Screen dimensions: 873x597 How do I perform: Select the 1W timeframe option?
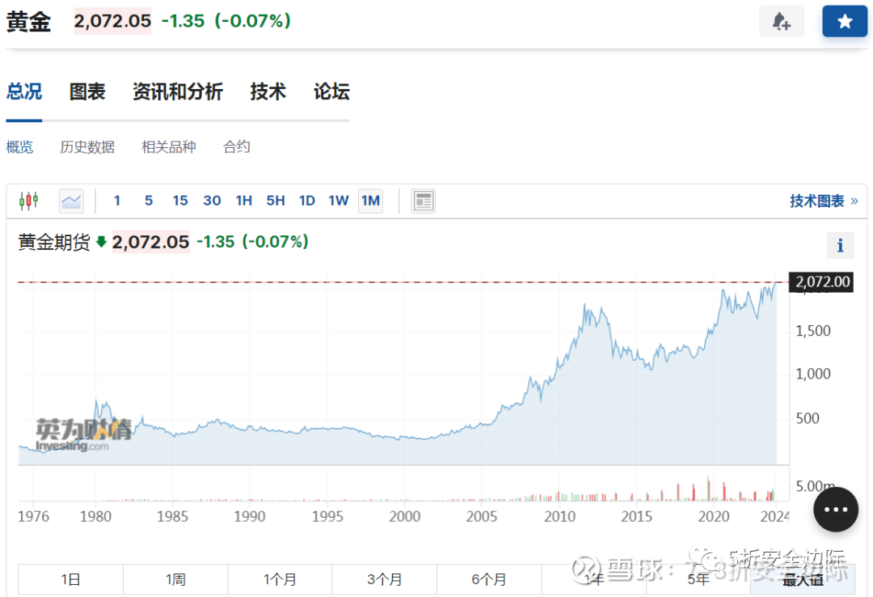pyautogui.click(x=339, y=200)
